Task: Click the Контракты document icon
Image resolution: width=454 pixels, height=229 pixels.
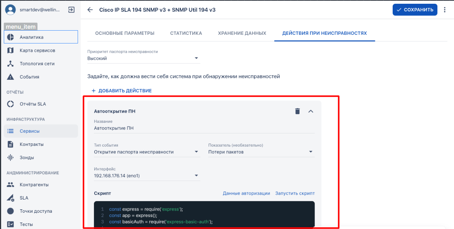Action: 11,144
